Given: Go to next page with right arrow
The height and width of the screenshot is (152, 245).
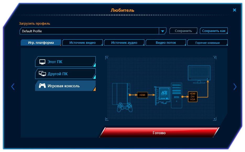Looking at the screenshot, I should click(235, 87).
